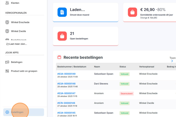176x117 pixels.
Task: Click the Recente bestellingen calendar icon
Action: (x=59, y=57)
